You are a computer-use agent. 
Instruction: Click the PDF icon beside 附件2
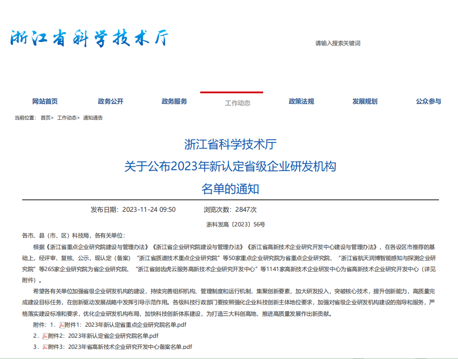[x=45, y=336]
